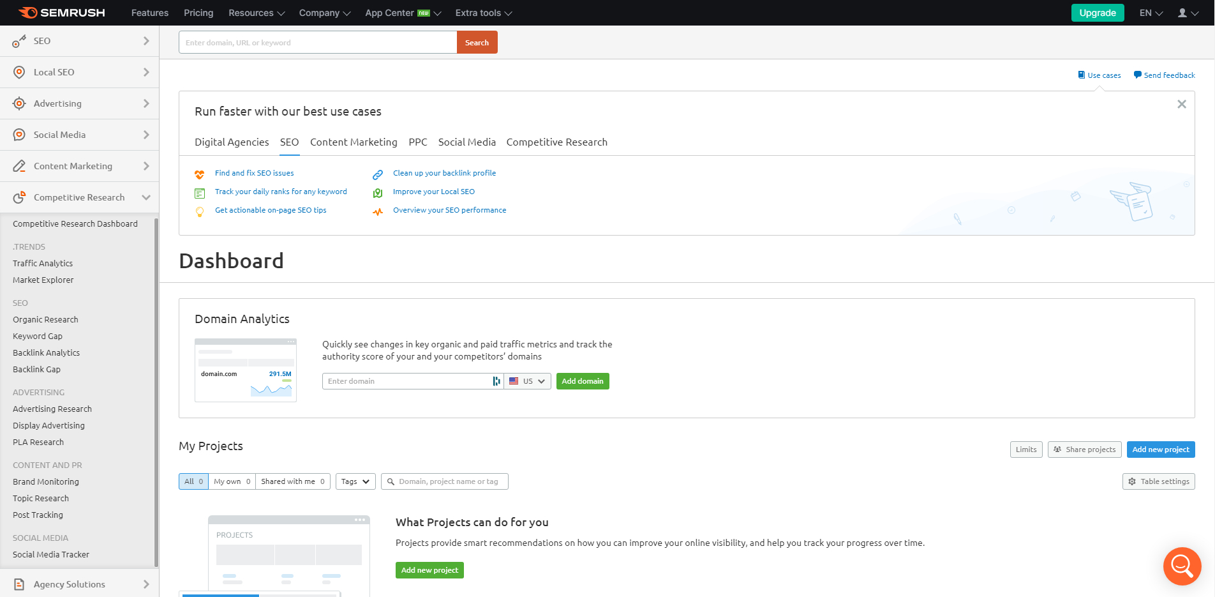Click the domain field Semrush bars icon
This screenshot has height=597, width=1215.
[496, 381]
